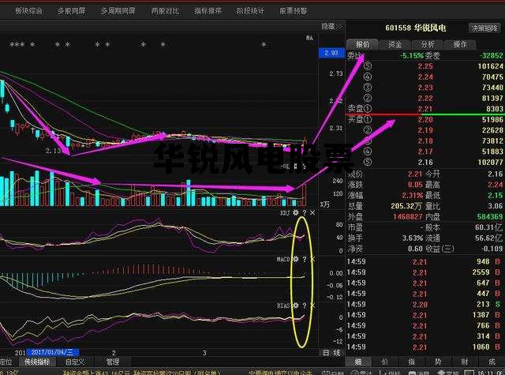Click sell level 3 price 2.23
The image size is (505, 375).
click(425, 88)
